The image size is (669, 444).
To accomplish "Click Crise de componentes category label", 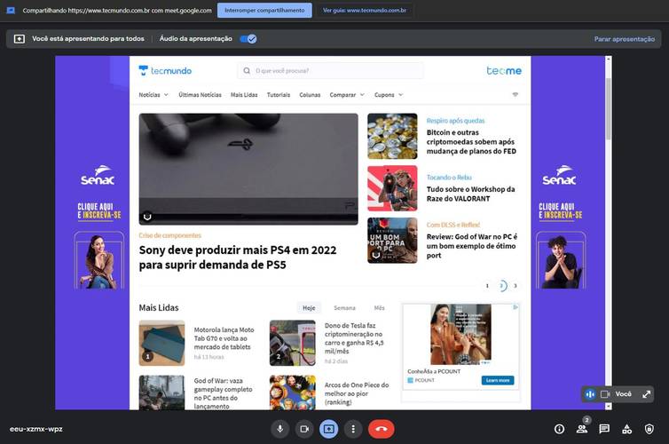I will pos(169,235).
